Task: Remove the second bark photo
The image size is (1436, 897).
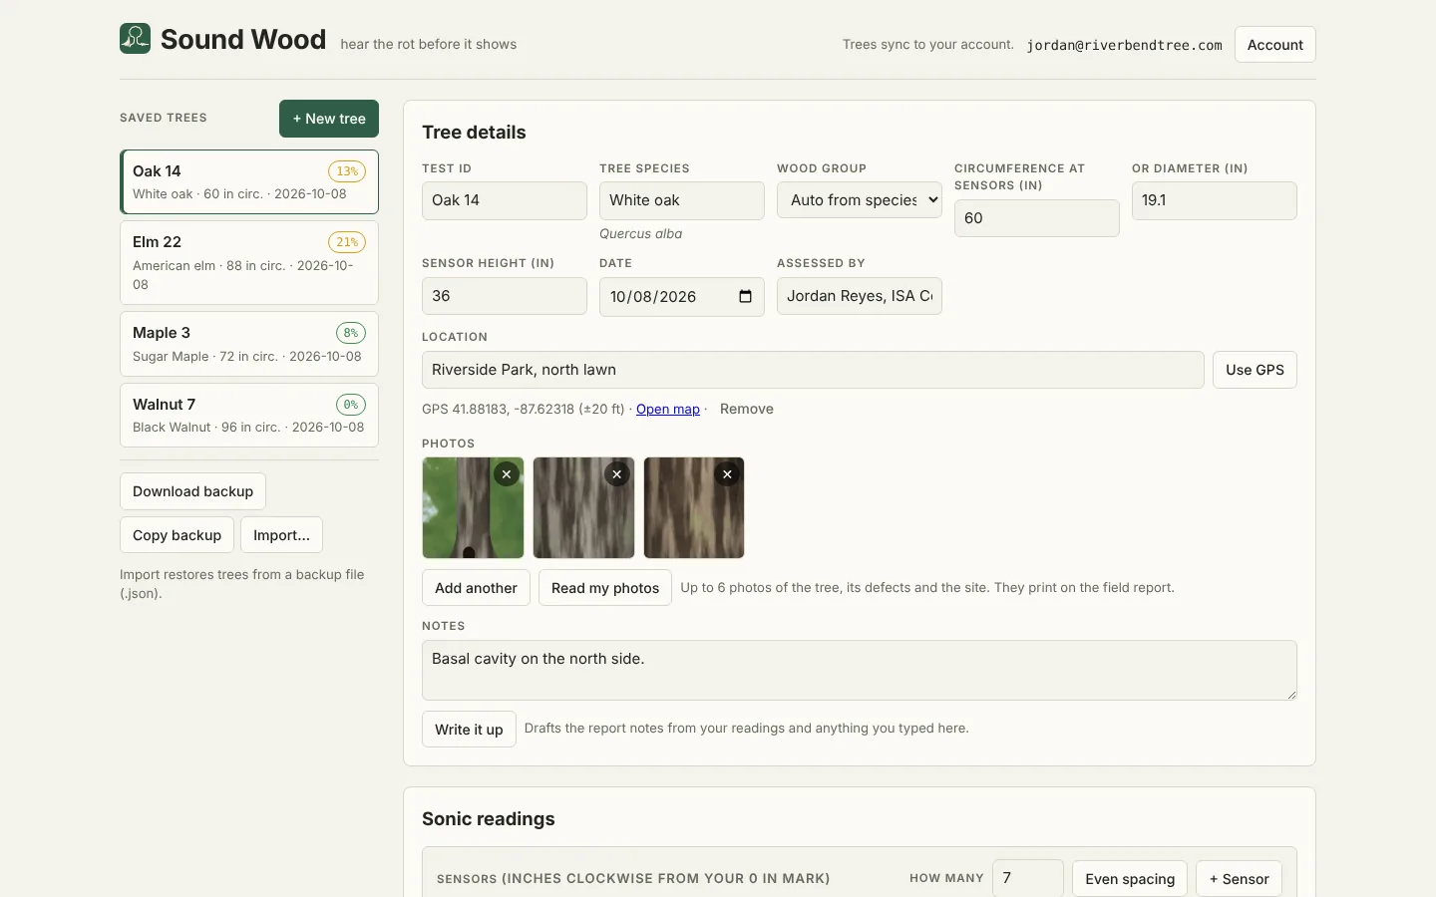Action: (x=617, y=474)
